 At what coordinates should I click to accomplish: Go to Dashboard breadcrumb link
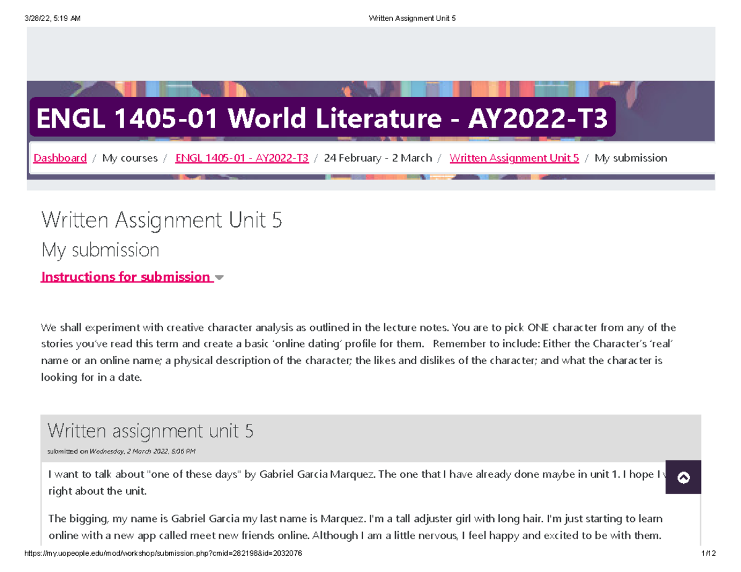[x=60, y=158]
